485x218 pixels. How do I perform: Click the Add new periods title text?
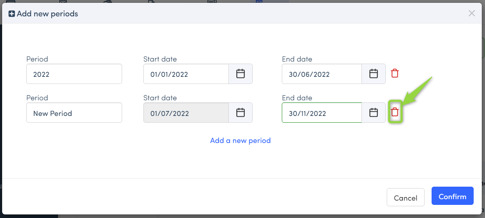pyautogui.click(x=47, y=14)
